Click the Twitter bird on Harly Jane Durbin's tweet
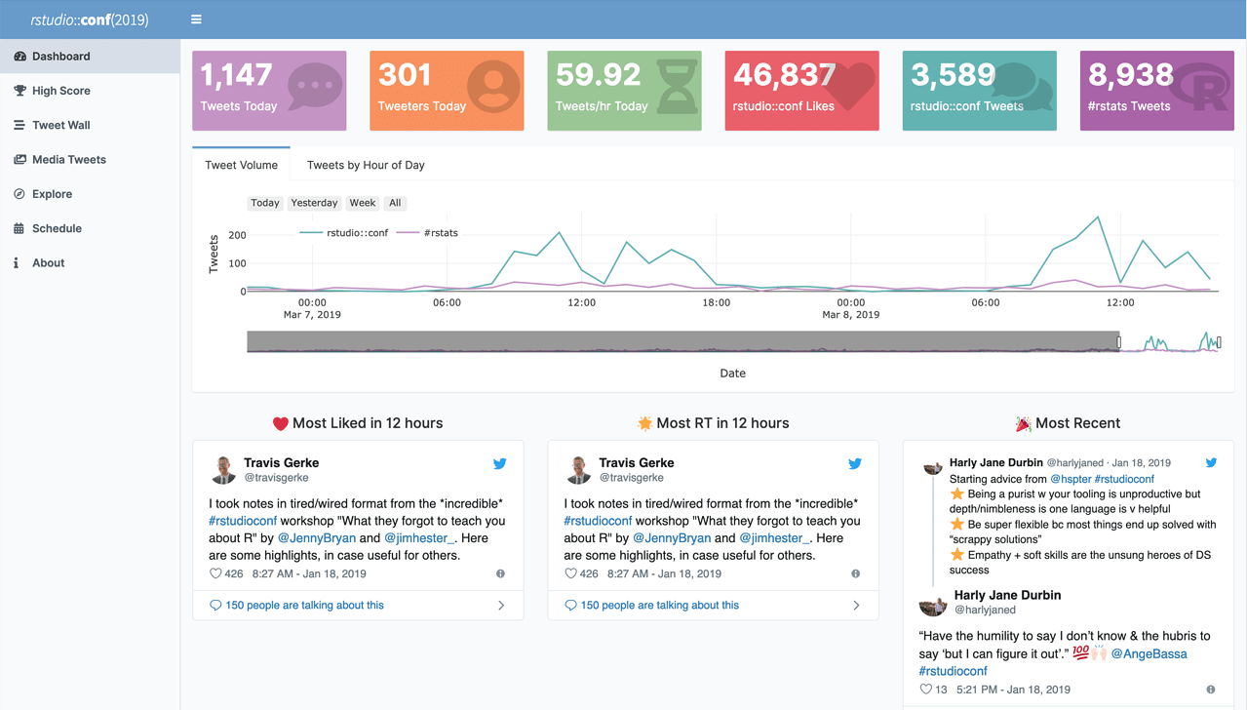The width and height of the screenshot is (1247, 710). point(1211,462)
